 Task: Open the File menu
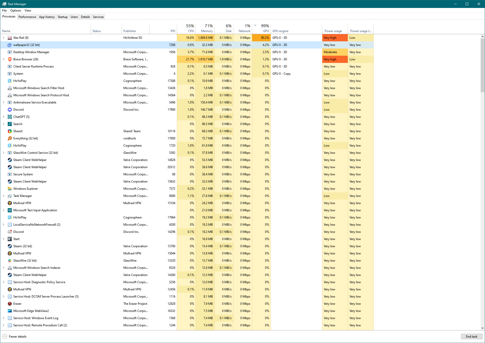click(4, 11)
